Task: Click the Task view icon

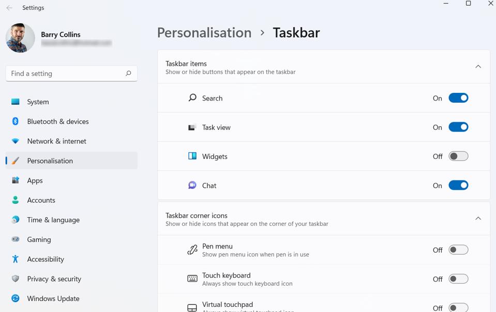Action: coord(191,127)
